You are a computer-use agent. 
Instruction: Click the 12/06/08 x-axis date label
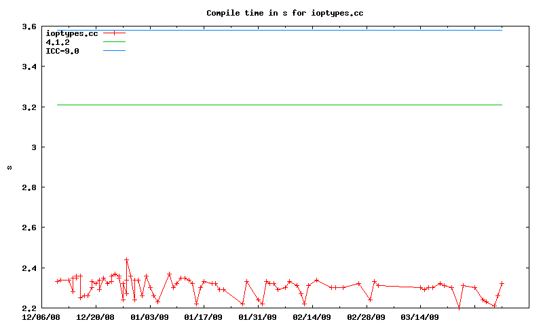[x=41, y=316]
